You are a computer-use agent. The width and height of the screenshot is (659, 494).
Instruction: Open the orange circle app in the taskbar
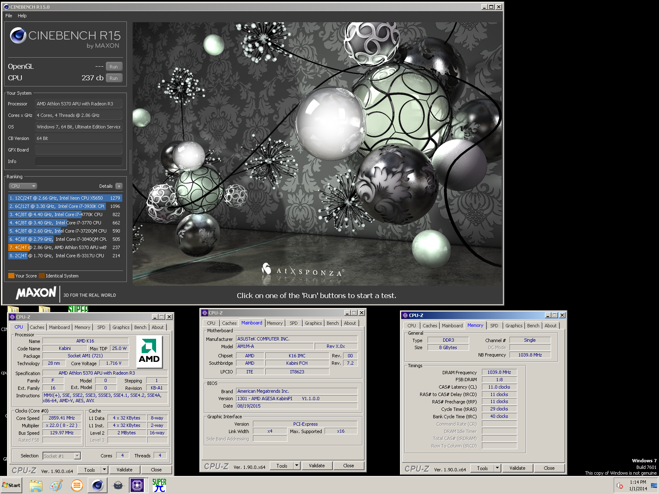pos(77,485)
